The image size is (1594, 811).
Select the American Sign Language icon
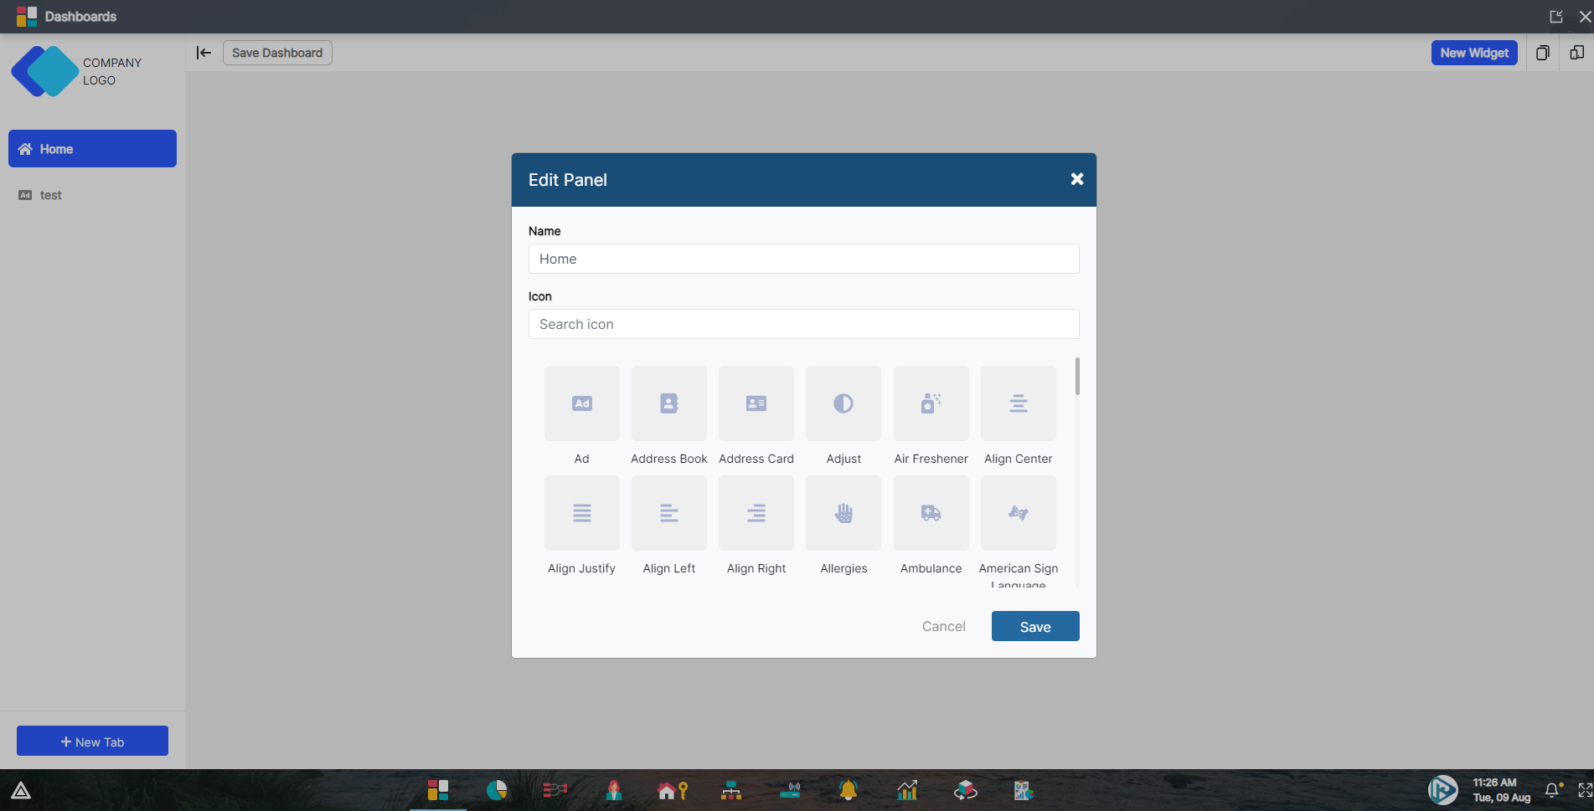pos(1018,513)
